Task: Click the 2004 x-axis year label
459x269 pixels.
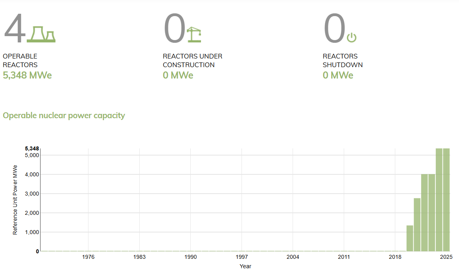Action: point(293,257)
